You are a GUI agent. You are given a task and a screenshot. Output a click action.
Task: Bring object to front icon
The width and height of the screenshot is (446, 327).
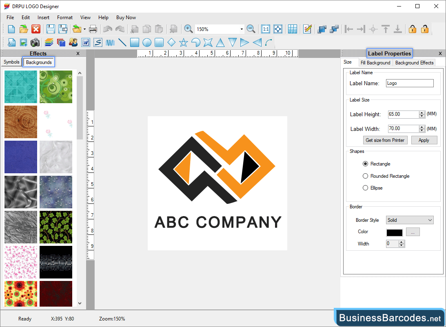[x=322, y=29]
